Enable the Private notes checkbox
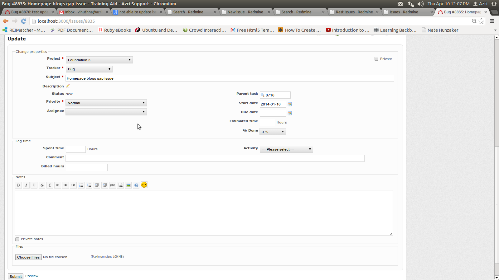Viewport: 499px width, 280px height. coord(17,239)
